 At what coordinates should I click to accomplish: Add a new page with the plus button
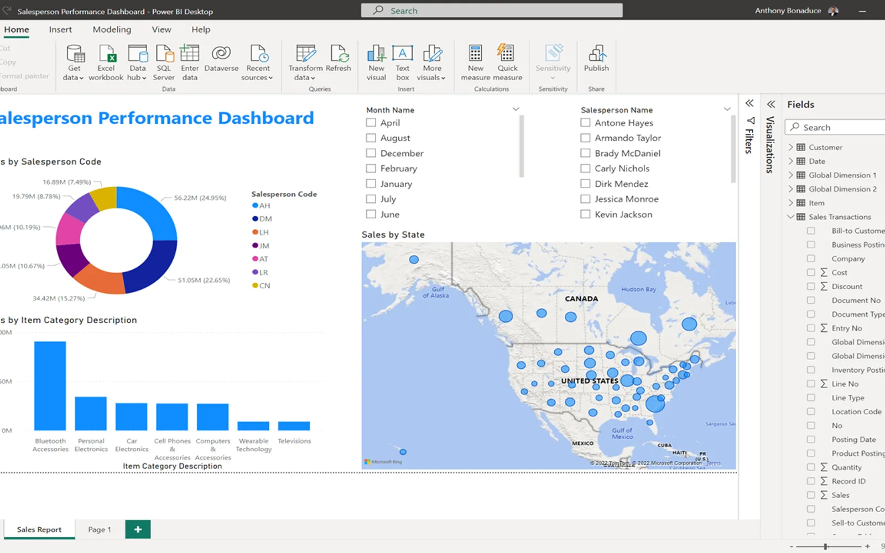pos(138,529)
